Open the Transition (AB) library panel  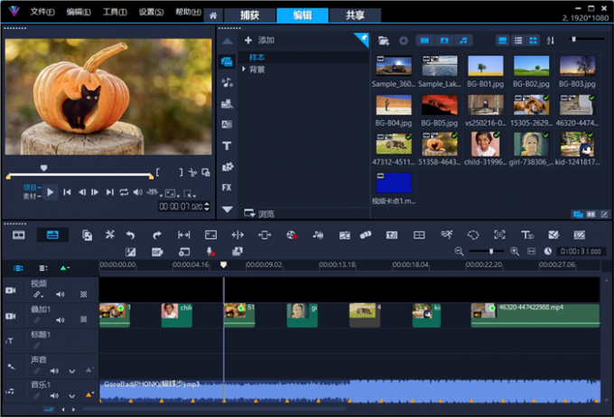[227, 125]
